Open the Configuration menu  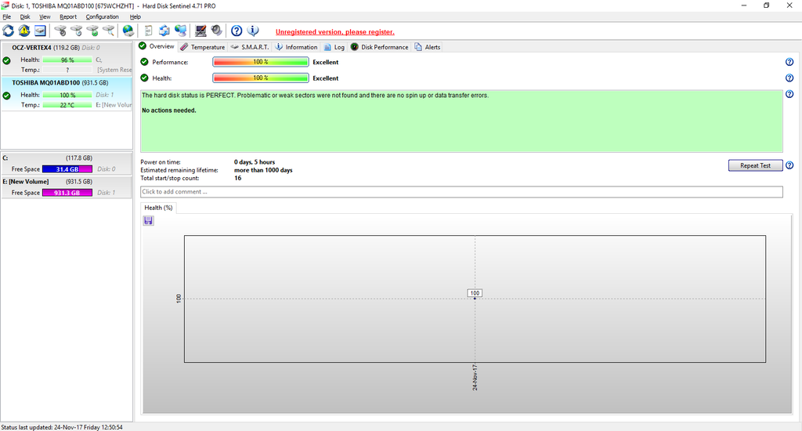tap(102, 16)
